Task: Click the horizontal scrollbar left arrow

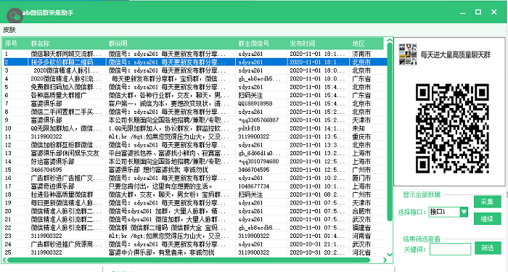Action: [x=4, y=260]
